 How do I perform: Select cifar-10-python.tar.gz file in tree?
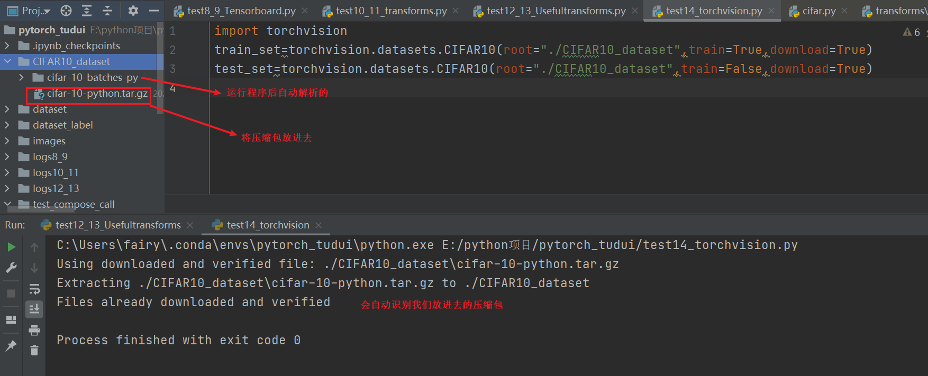(97, 94)
